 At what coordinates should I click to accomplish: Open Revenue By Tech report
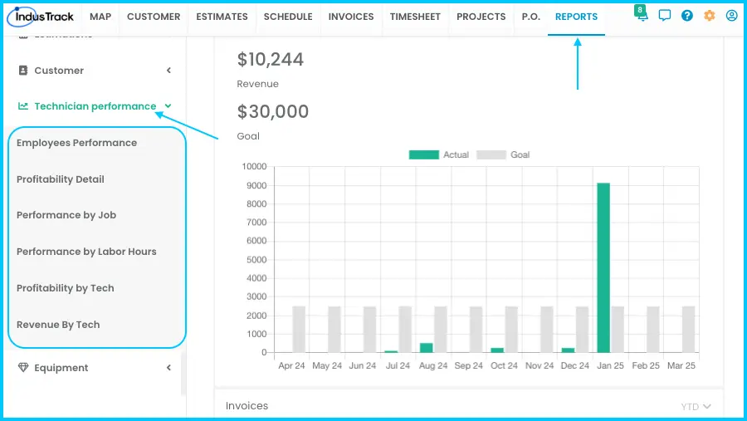[58, 325]
